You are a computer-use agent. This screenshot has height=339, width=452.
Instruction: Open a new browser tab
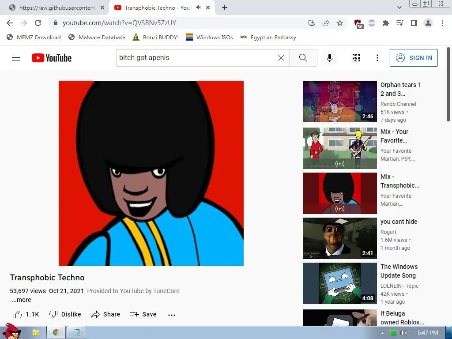tap(225, 8)
